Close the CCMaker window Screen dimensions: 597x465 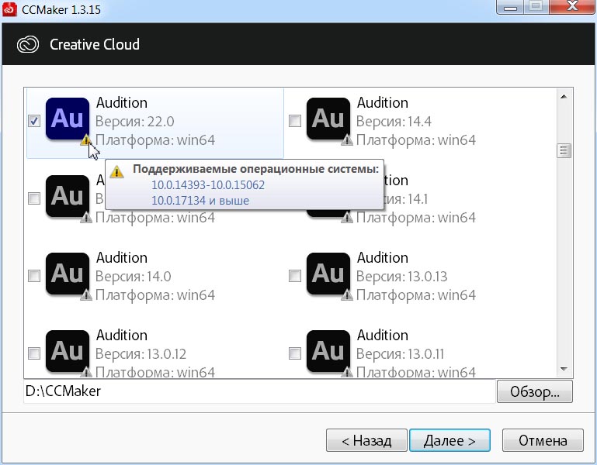pos(572,6)
